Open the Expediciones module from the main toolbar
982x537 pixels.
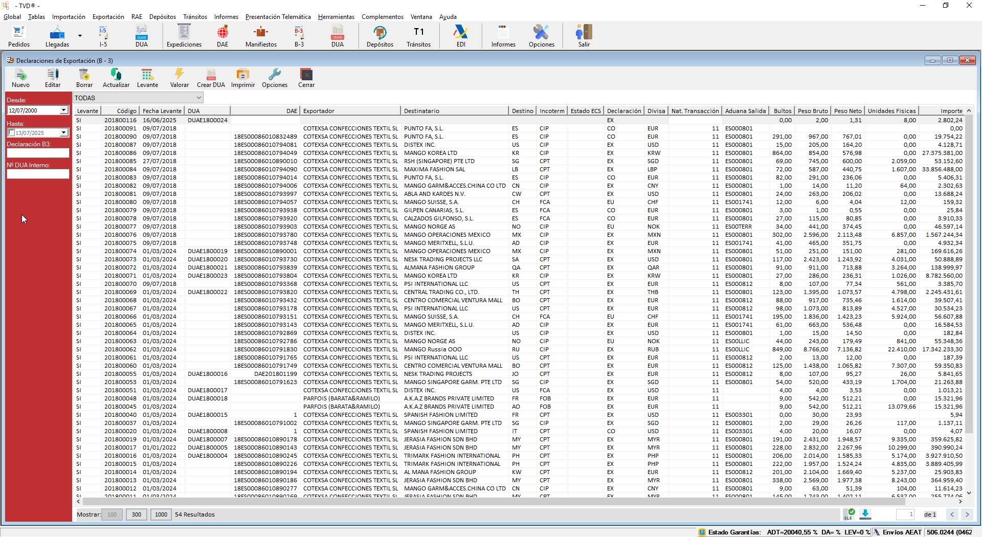click(x=184, y=36)
